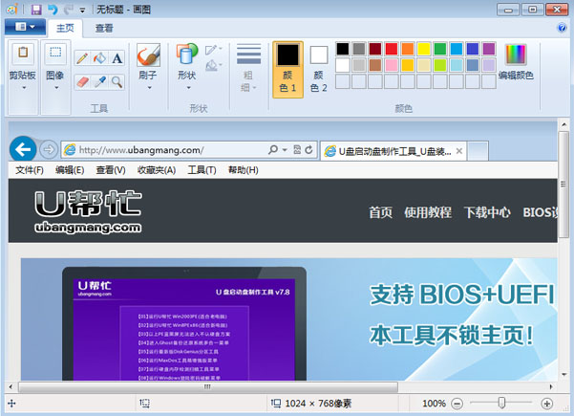Open the Paint file menu dropdown button

click(x=25, y=27)
